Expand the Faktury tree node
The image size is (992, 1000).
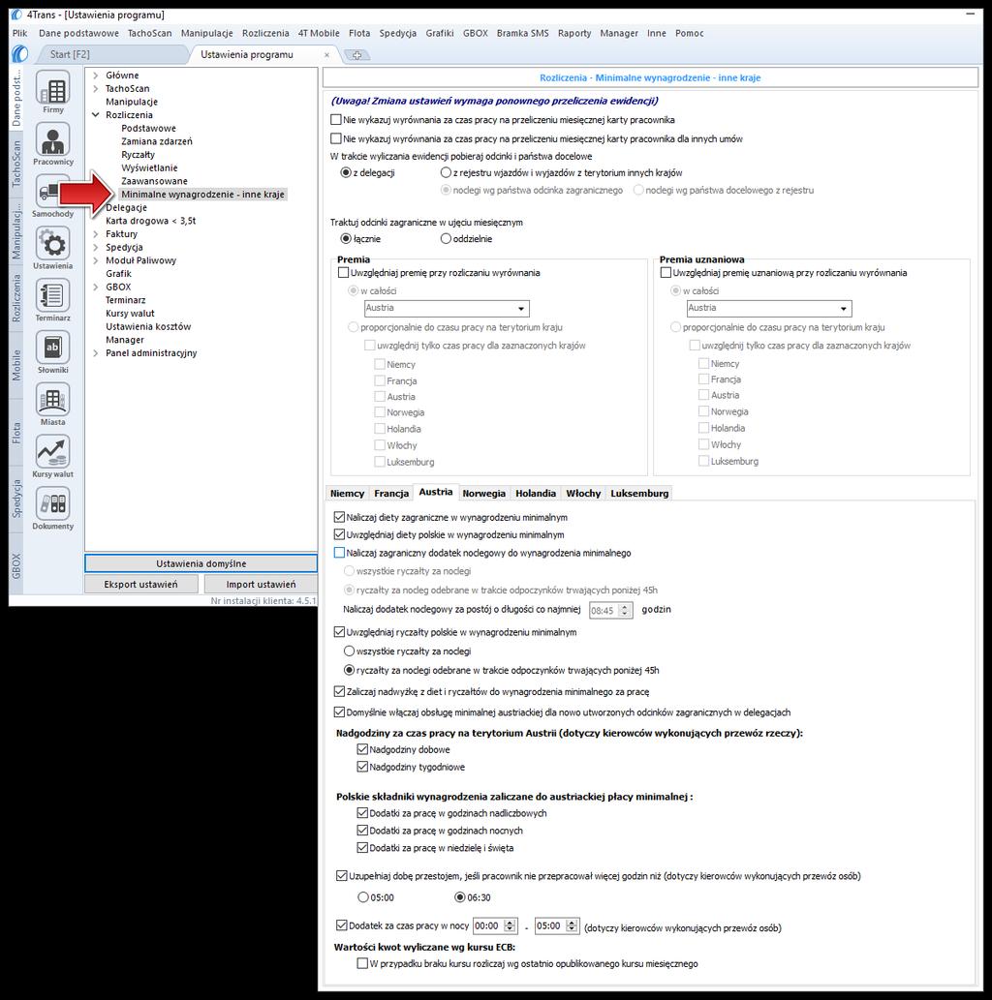[96, 234]
